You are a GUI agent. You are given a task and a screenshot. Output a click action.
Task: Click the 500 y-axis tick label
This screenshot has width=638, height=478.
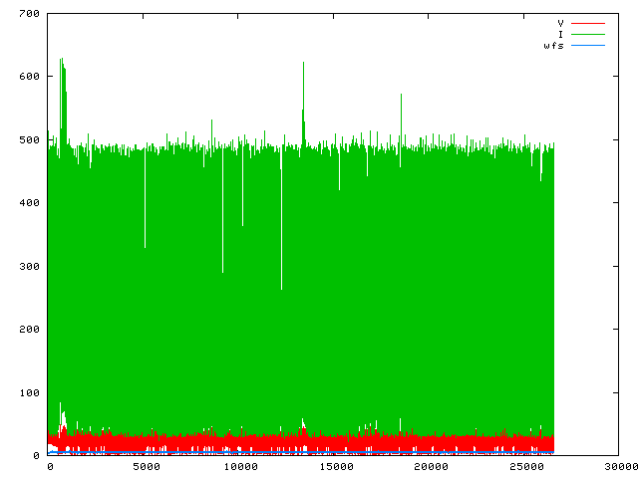(28, 140)
